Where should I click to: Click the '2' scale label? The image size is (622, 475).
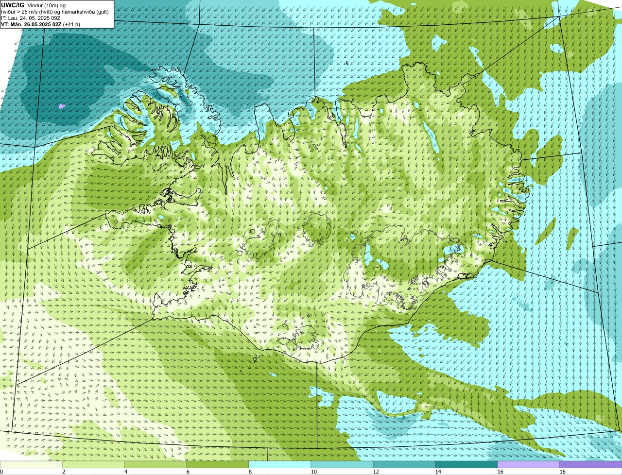click(64, 472)
